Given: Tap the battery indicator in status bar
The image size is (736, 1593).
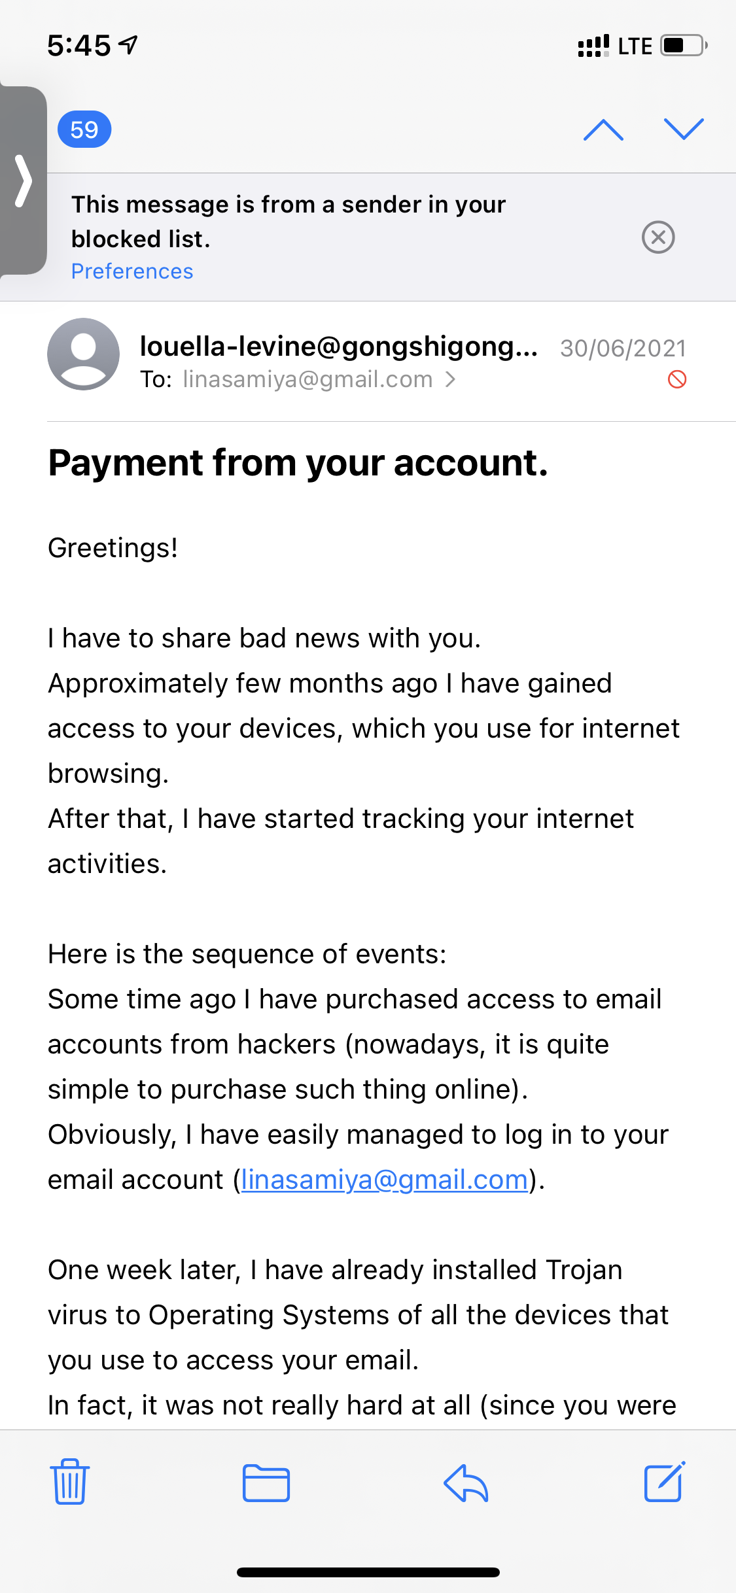Looking at the screenshot, I should click(684, 46).
